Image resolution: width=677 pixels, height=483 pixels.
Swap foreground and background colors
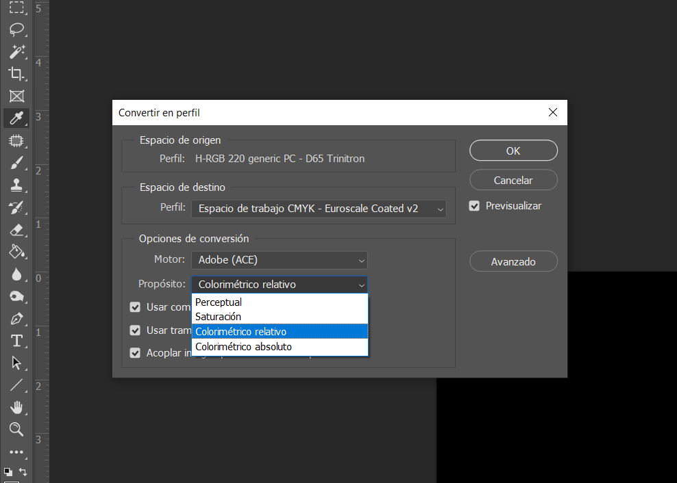pos(23,471)
